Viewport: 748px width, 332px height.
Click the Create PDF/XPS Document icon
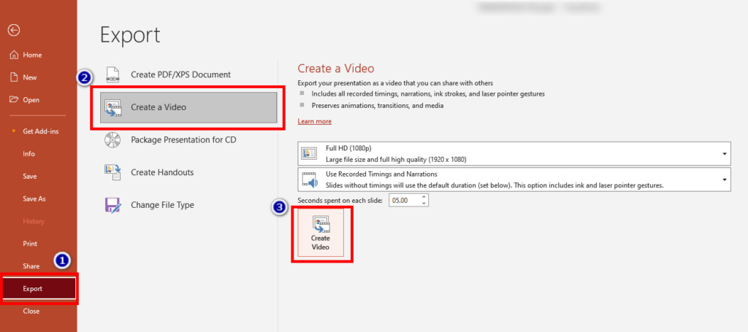point(112,74)
